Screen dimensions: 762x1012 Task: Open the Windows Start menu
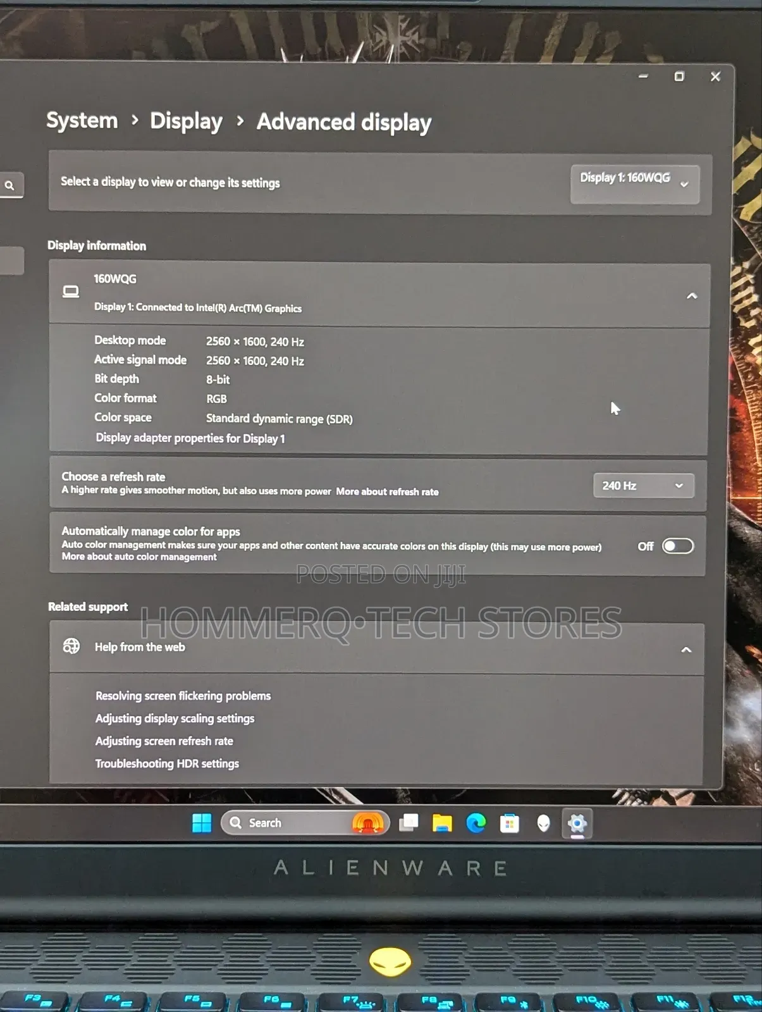tap(202, 823)
